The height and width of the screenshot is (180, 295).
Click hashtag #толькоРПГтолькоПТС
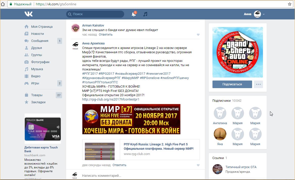pos(100,82)
